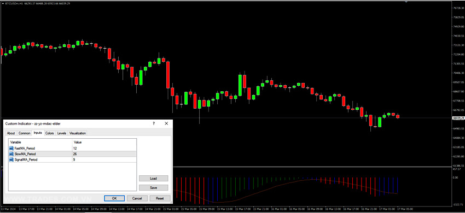Click the Cancel button
This screenshot has height=213, width=465.
137,198
